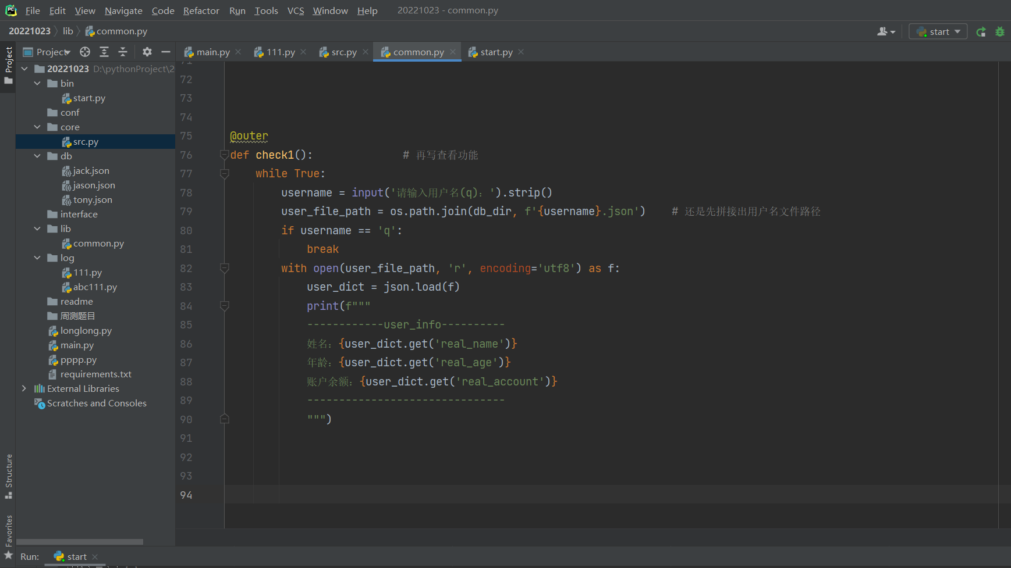
Task: Click the Locate/Select Opened File target icon
Action: pos(85,52)
